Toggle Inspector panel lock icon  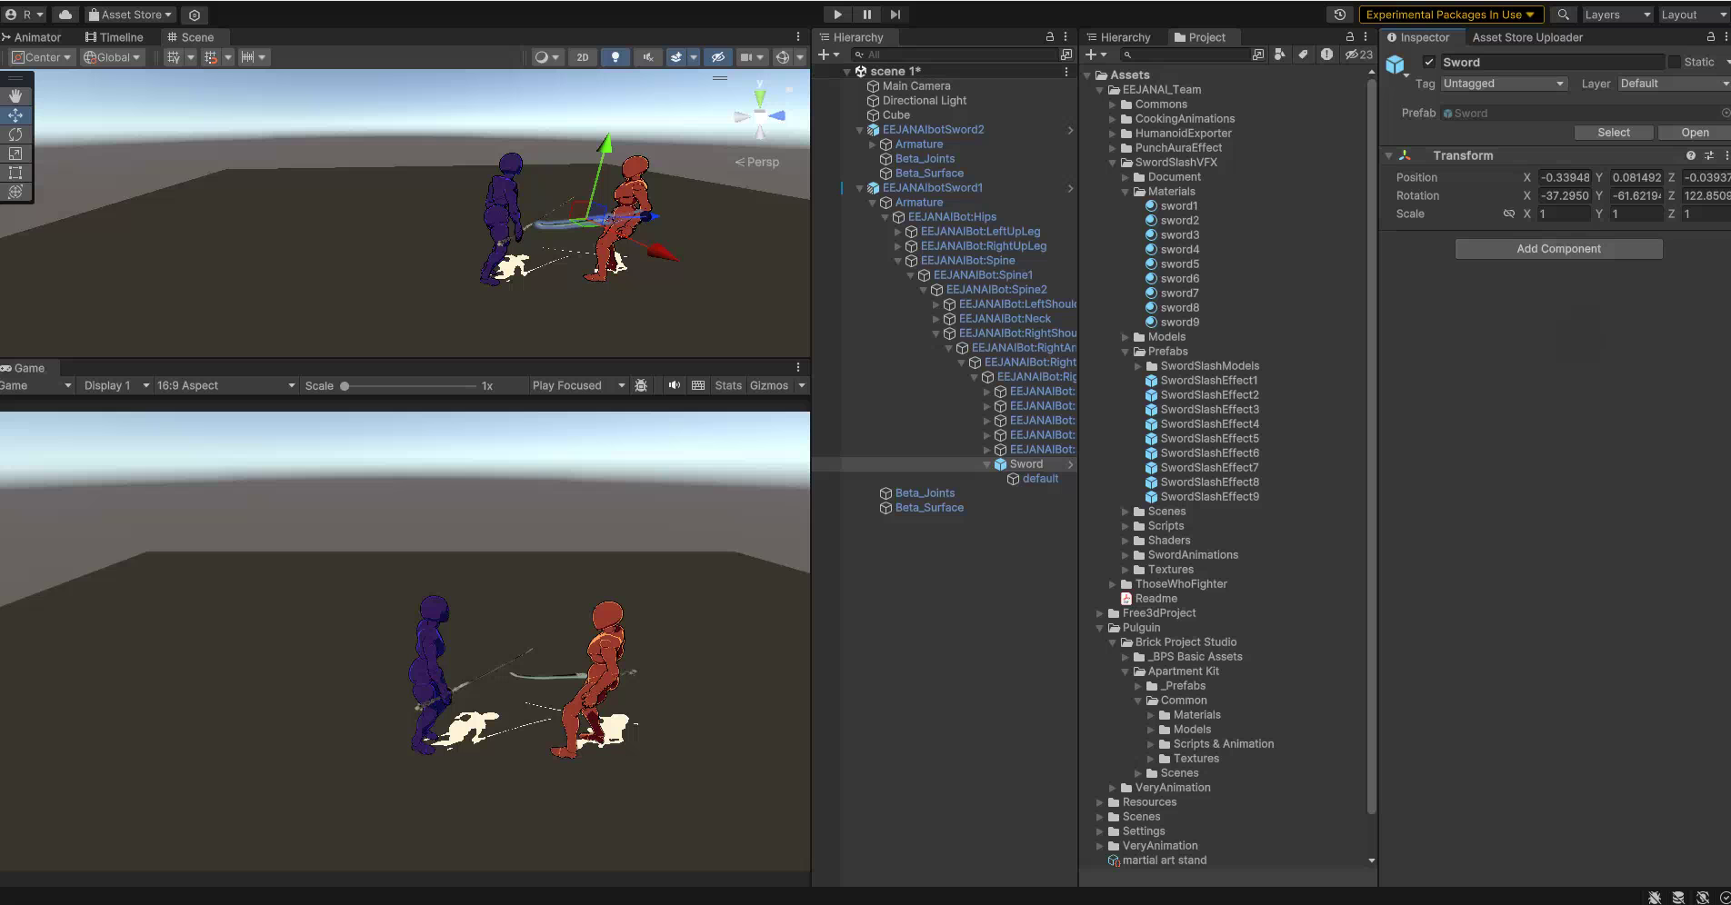1710,37
